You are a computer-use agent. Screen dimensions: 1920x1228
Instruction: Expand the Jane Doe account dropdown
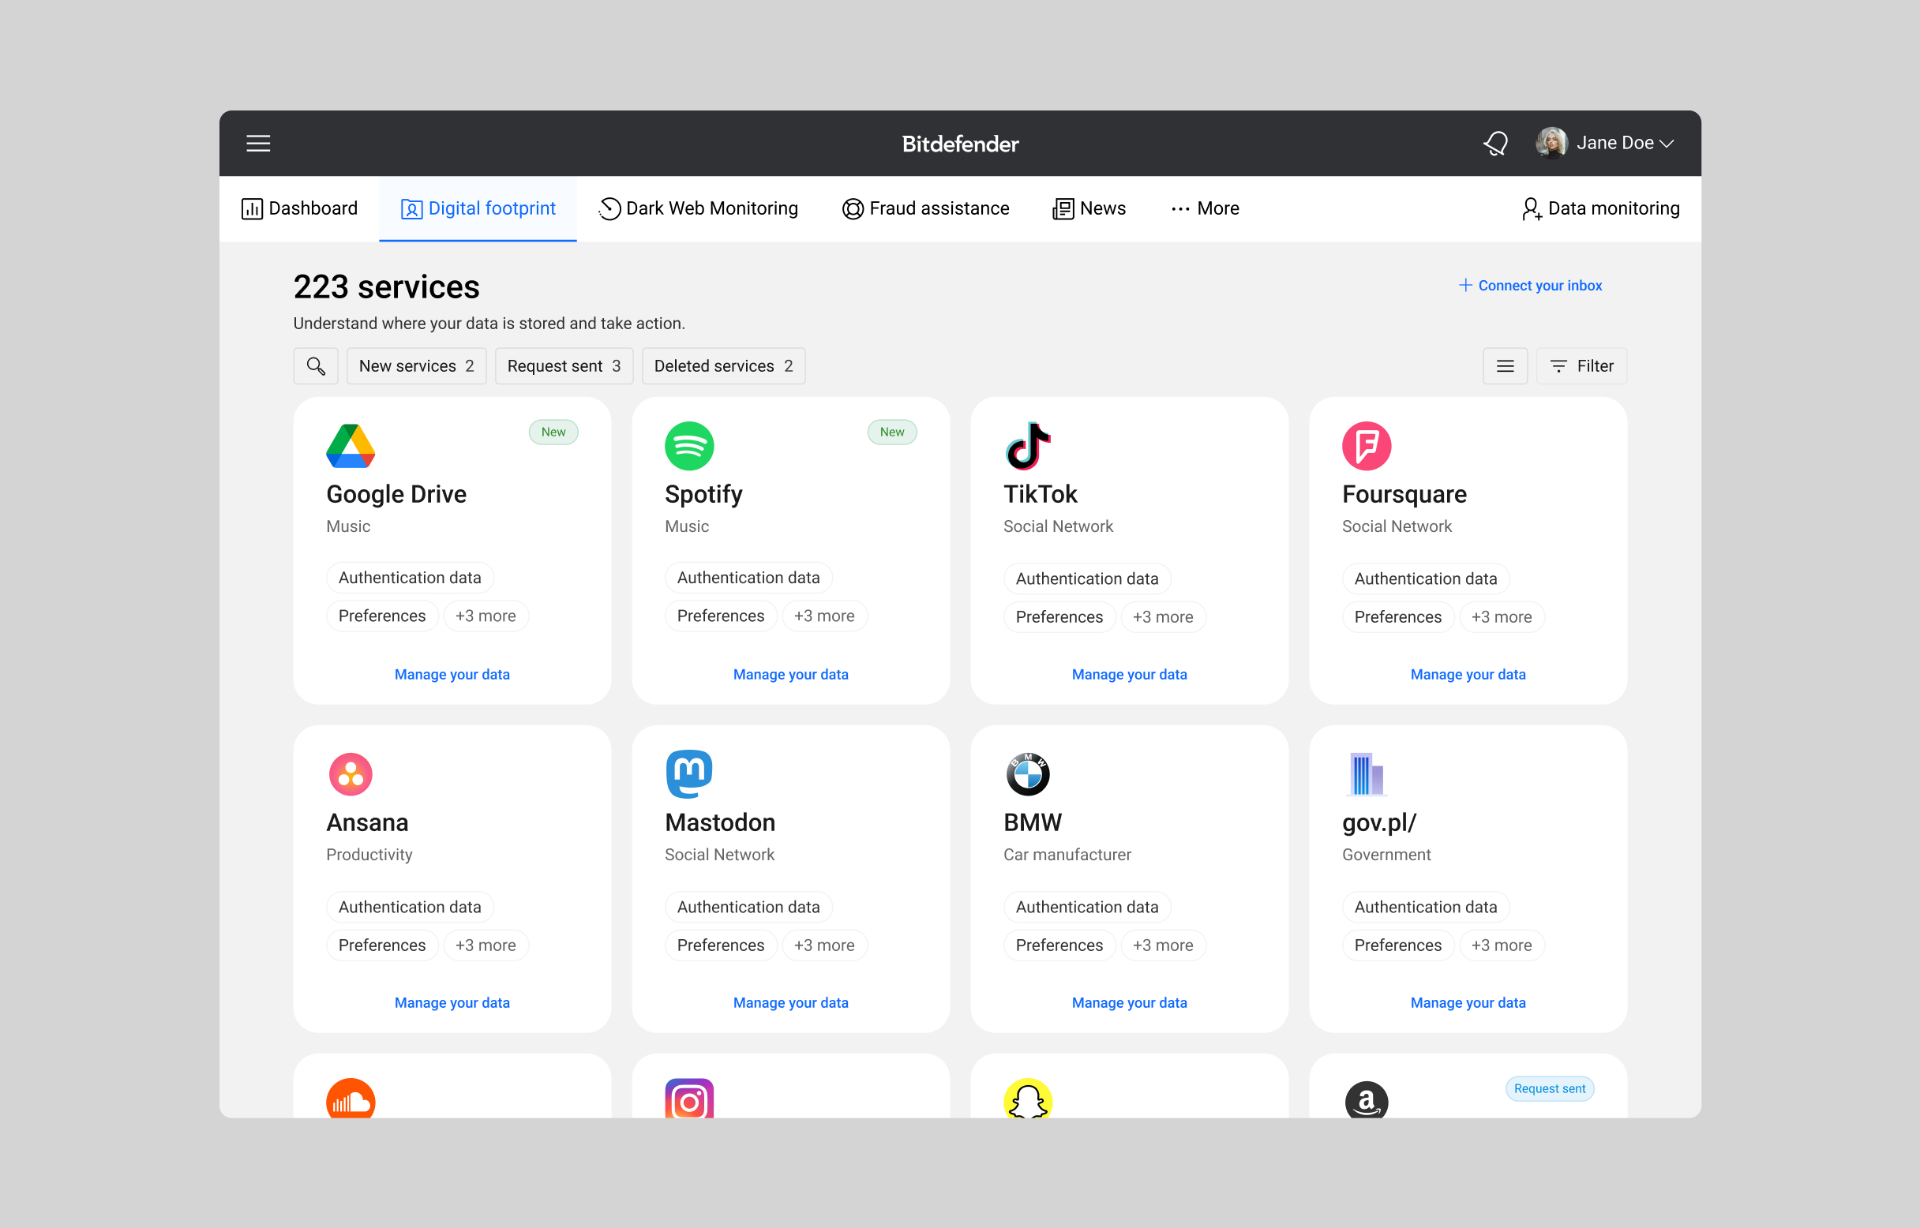(1606, 144)
